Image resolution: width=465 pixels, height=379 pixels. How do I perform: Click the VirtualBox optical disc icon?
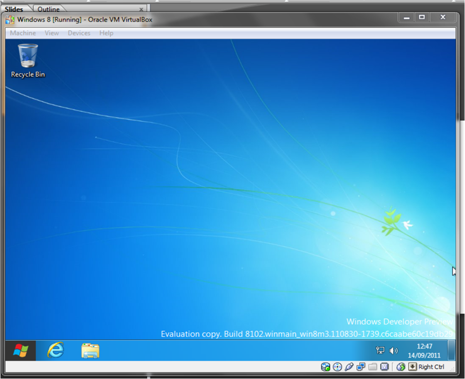(337, 367)
